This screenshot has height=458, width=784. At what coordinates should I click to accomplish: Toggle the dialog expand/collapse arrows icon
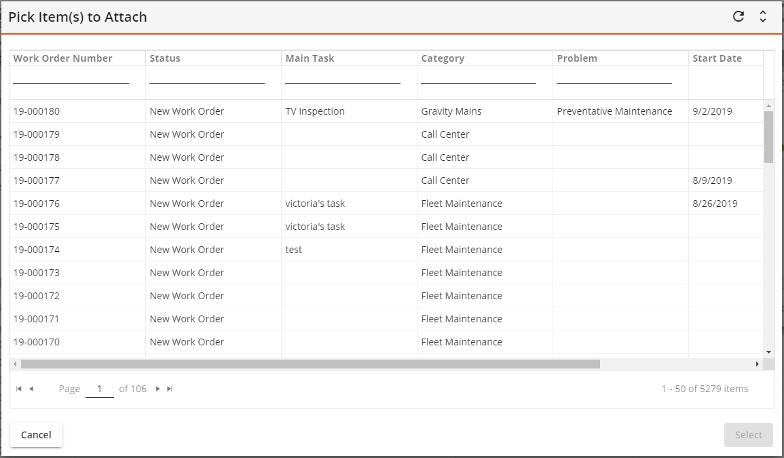pos(763,16)
